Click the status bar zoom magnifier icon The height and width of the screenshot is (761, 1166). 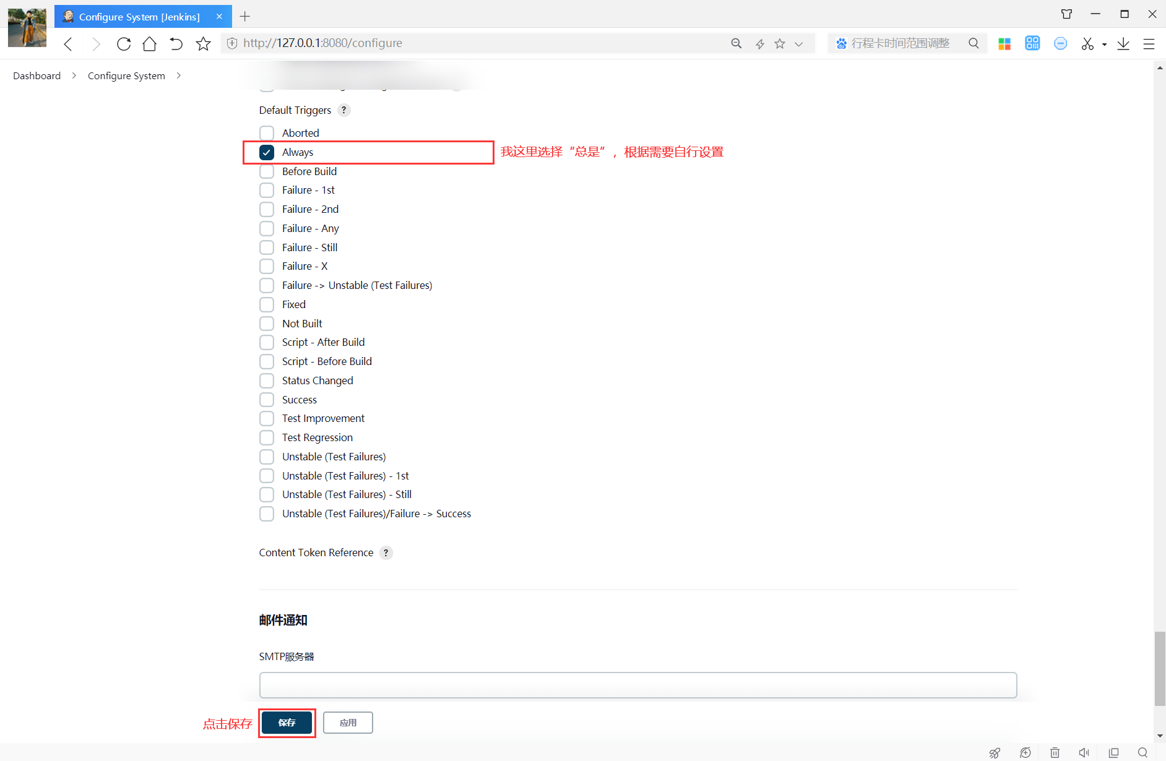pos(1142,752)
